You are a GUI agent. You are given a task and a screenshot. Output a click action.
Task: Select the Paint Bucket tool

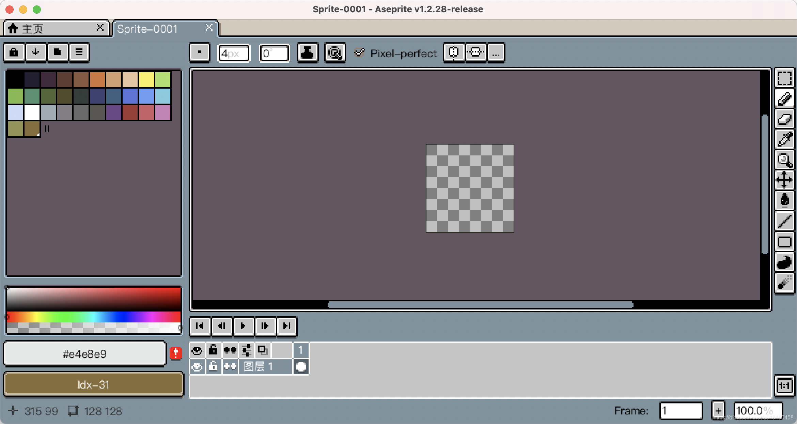pyautogui.click(x=784, y=200)
